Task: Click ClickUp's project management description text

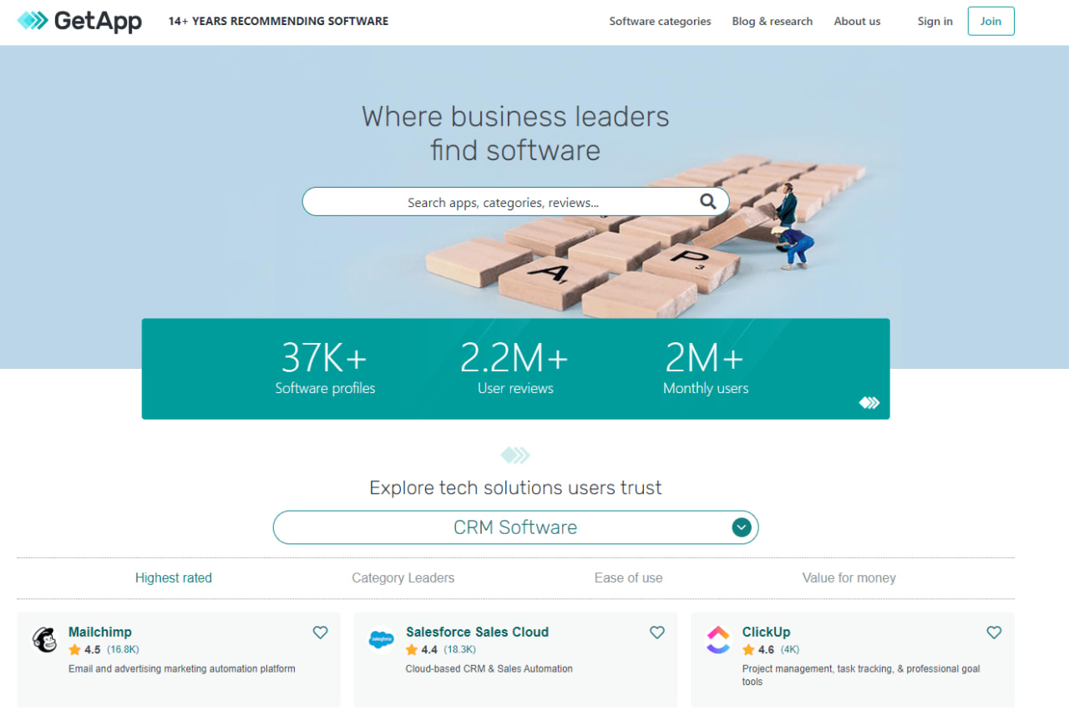Action: coord(861,675)
